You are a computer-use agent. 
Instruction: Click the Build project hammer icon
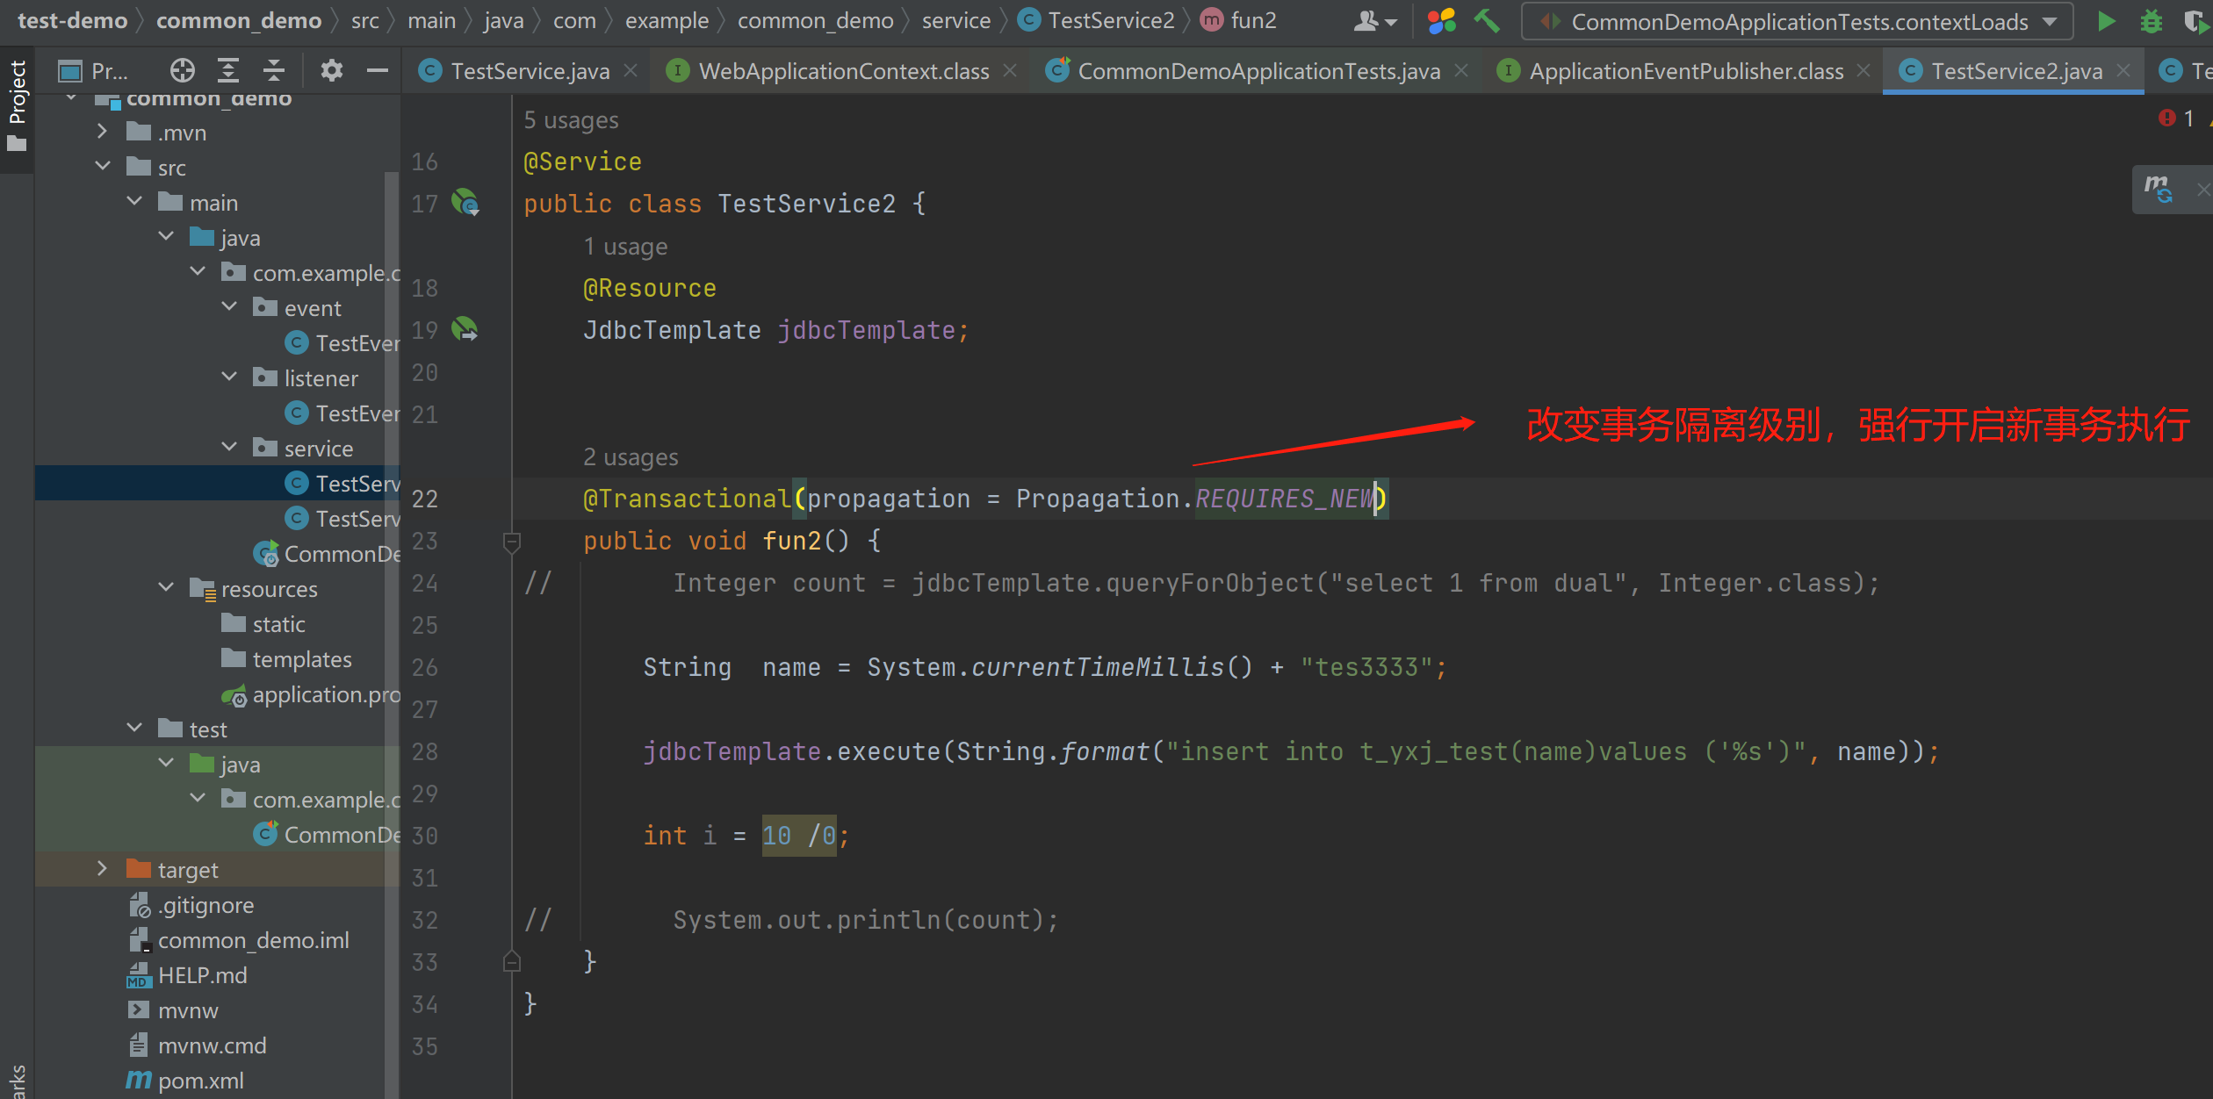[1487, 21]
